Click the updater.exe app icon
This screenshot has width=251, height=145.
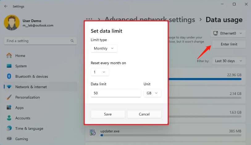click(92, 132)
